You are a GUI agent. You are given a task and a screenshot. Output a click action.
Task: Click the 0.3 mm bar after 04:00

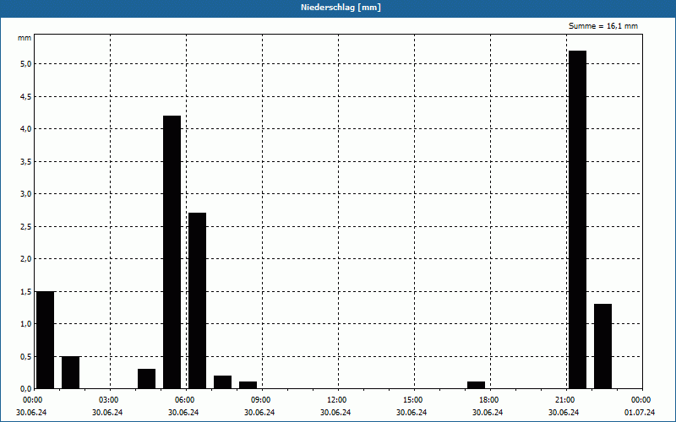tap(146, 379)
